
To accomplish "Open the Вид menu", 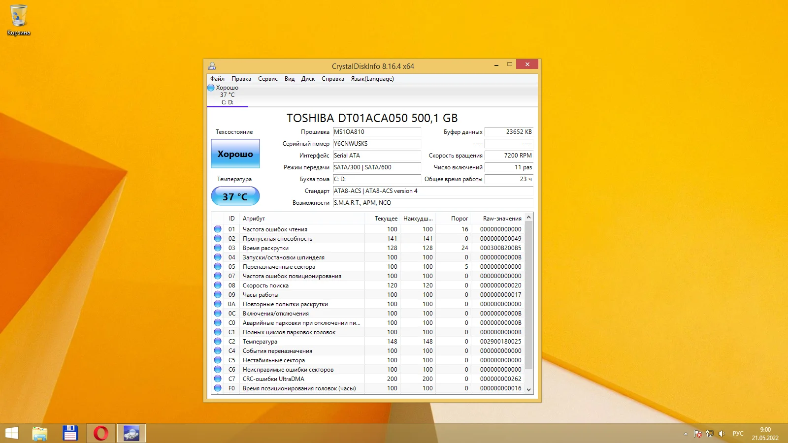I will point(290,79).
